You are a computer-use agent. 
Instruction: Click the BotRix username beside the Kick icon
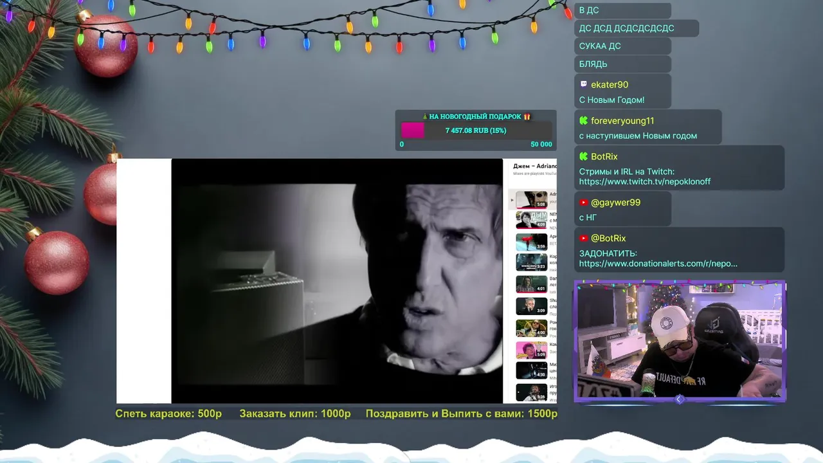tap(604, 156)
